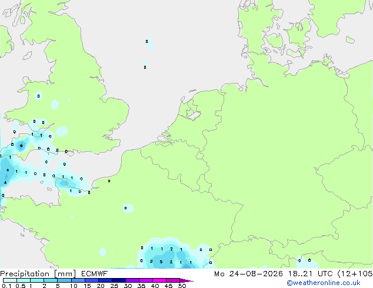Image resolution: width=373 pixels, height=288 pixels.
Task: Click the arrow tip above 50 on legend
Action: (186, 280)
